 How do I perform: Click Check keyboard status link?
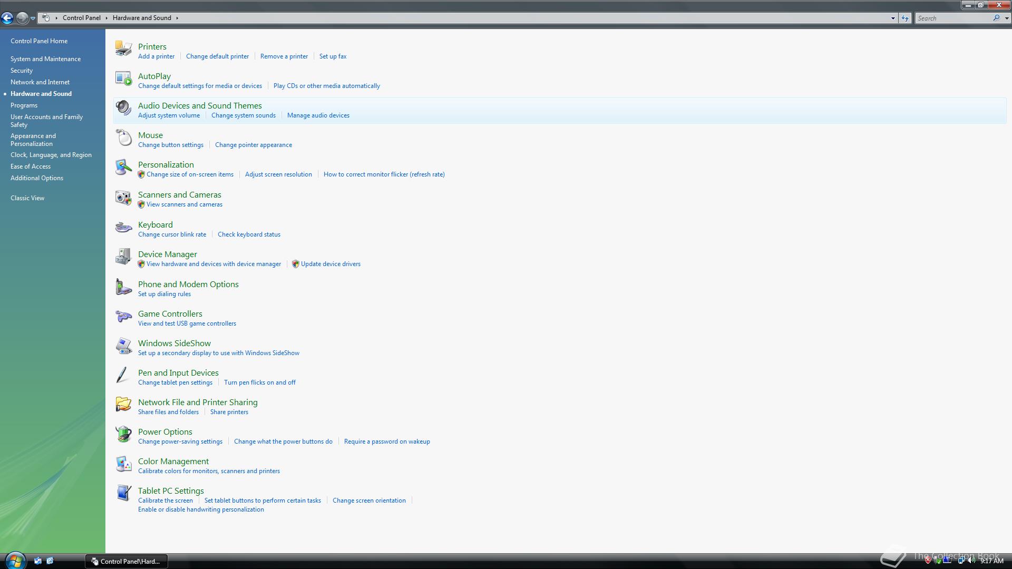coord(249,234)
